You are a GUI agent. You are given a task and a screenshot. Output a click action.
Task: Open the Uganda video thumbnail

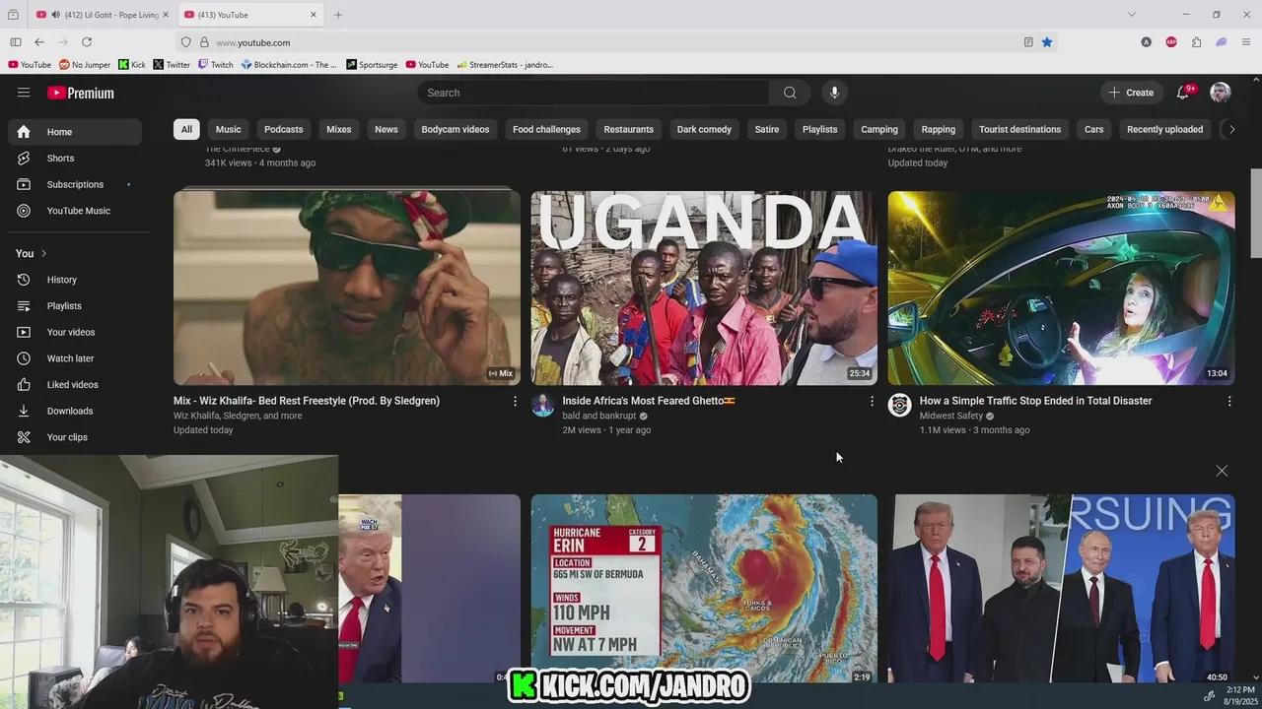[x=704, y=288]
